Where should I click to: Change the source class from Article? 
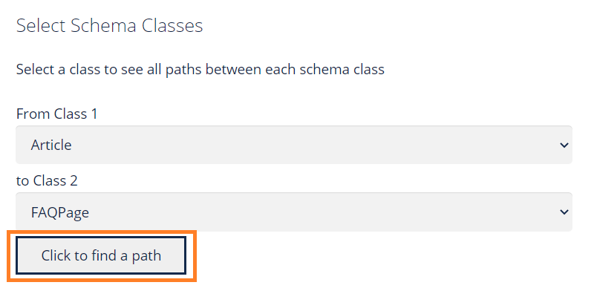(293, 145)
